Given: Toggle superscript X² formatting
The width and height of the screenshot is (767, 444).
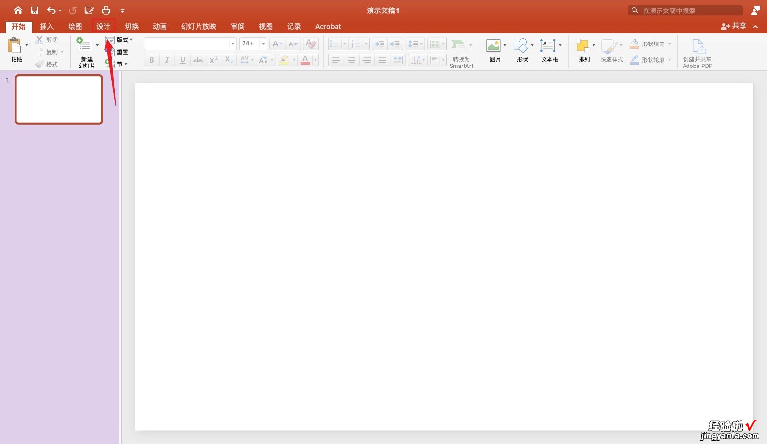Looking at the screenshot, I should pyautogui.click(x=214, y=60).
